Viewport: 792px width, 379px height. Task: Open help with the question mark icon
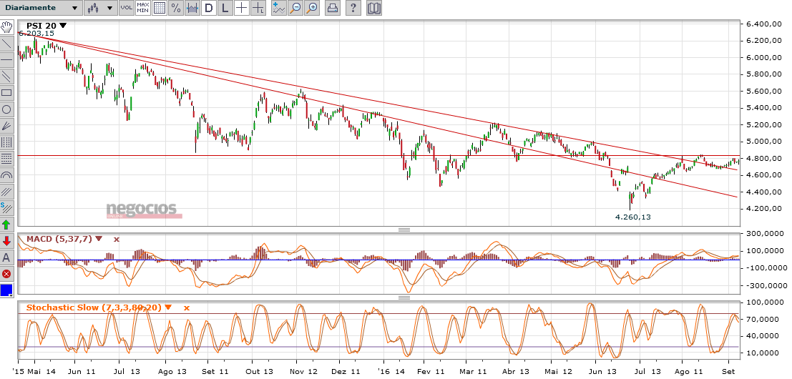coord(353,8)
